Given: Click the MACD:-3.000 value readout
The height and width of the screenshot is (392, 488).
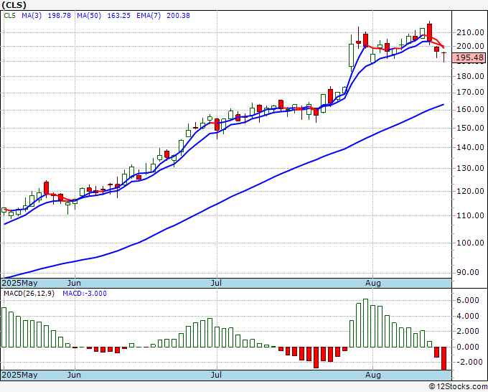Looking at the screenshot, I should 85,294.
